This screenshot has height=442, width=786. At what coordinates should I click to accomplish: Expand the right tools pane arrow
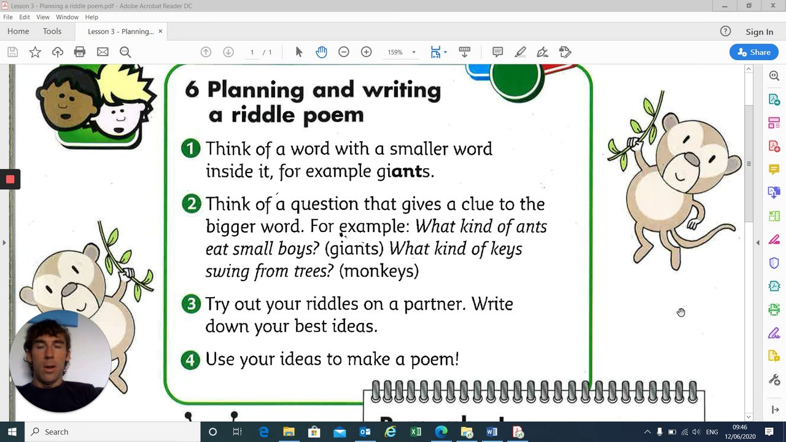coord(774,409)
